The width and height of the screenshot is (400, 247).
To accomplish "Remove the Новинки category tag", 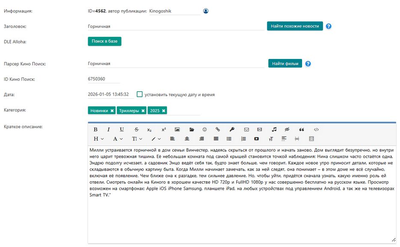I will pos(112,111).
